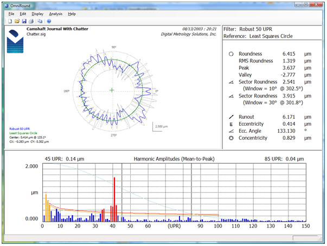Click the Concentricity ring icon

(x=231, y=138)
